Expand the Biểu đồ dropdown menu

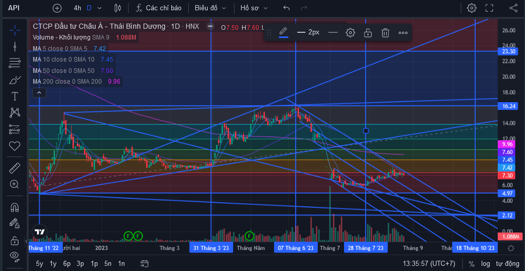(210, 8)
